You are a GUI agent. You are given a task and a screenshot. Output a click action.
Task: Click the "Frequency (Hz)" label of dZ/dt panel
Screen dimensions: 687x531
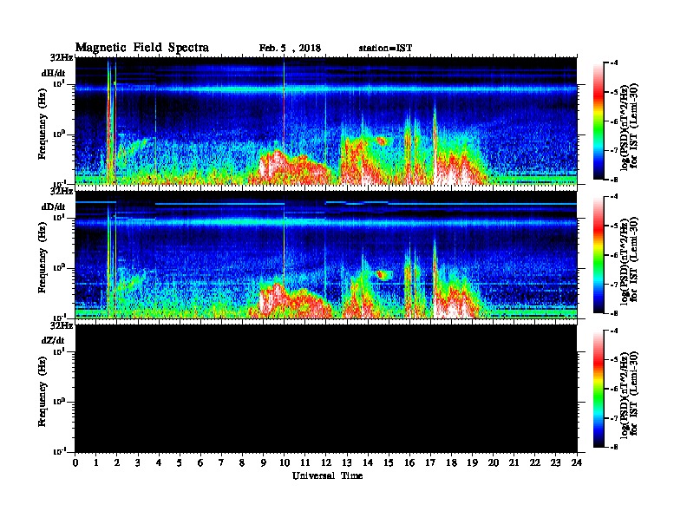[x=42, y=391]
